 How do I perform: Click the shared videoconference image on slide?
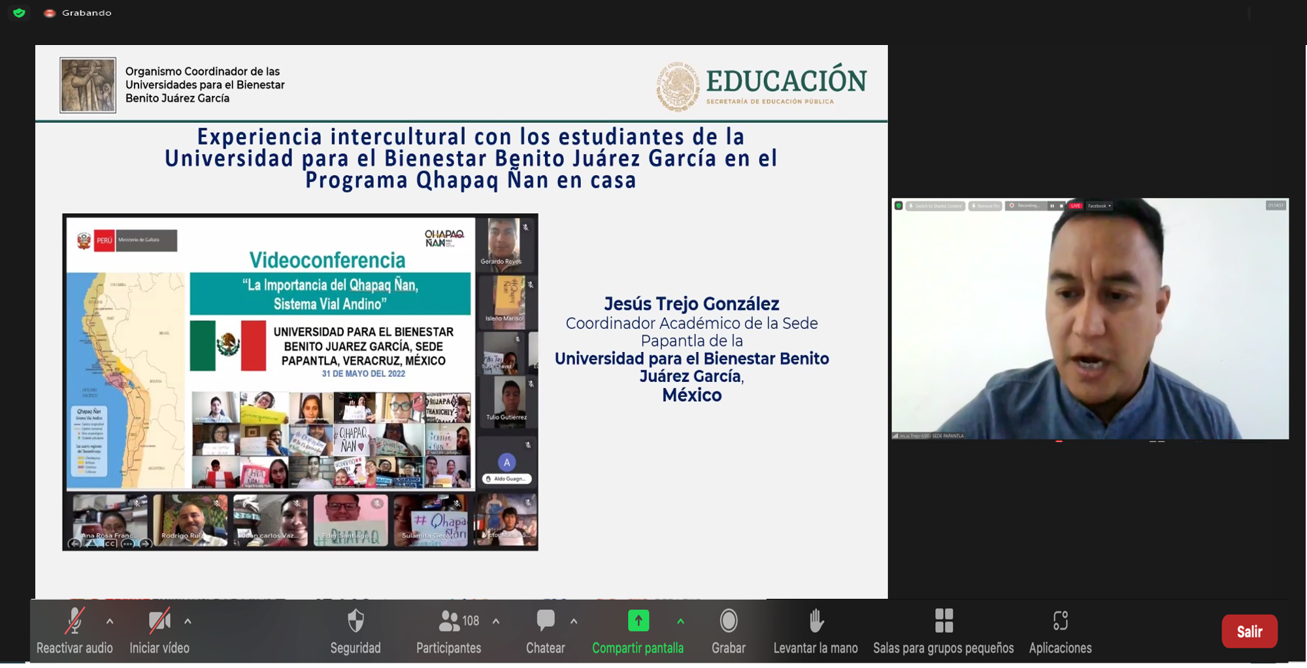301,382
